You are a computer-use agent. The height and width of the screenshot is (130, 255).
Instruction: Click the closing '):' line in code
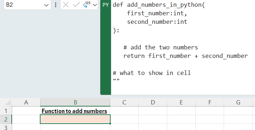(116, 31)
